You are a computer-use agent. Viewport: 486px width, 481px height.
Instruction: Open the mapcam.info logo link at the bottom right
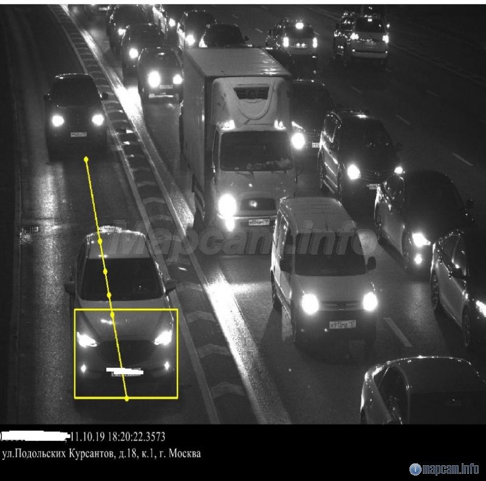point(444,469)
